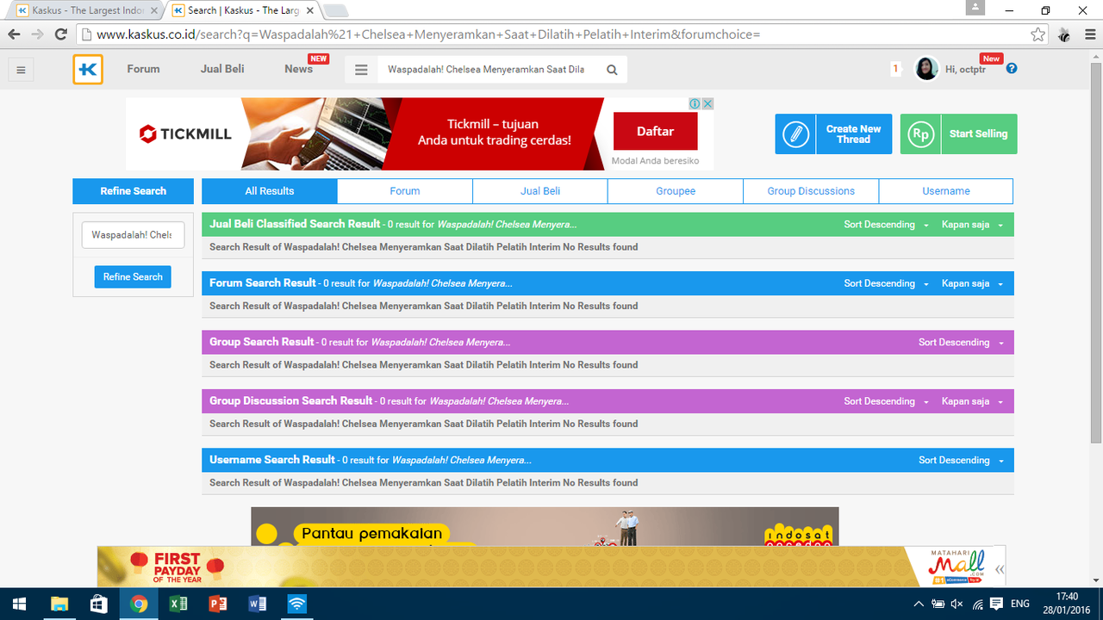Click the Jual Beli Classified Search Result heading
Screen dimensions: 1103x620
[x=295, y=224]
